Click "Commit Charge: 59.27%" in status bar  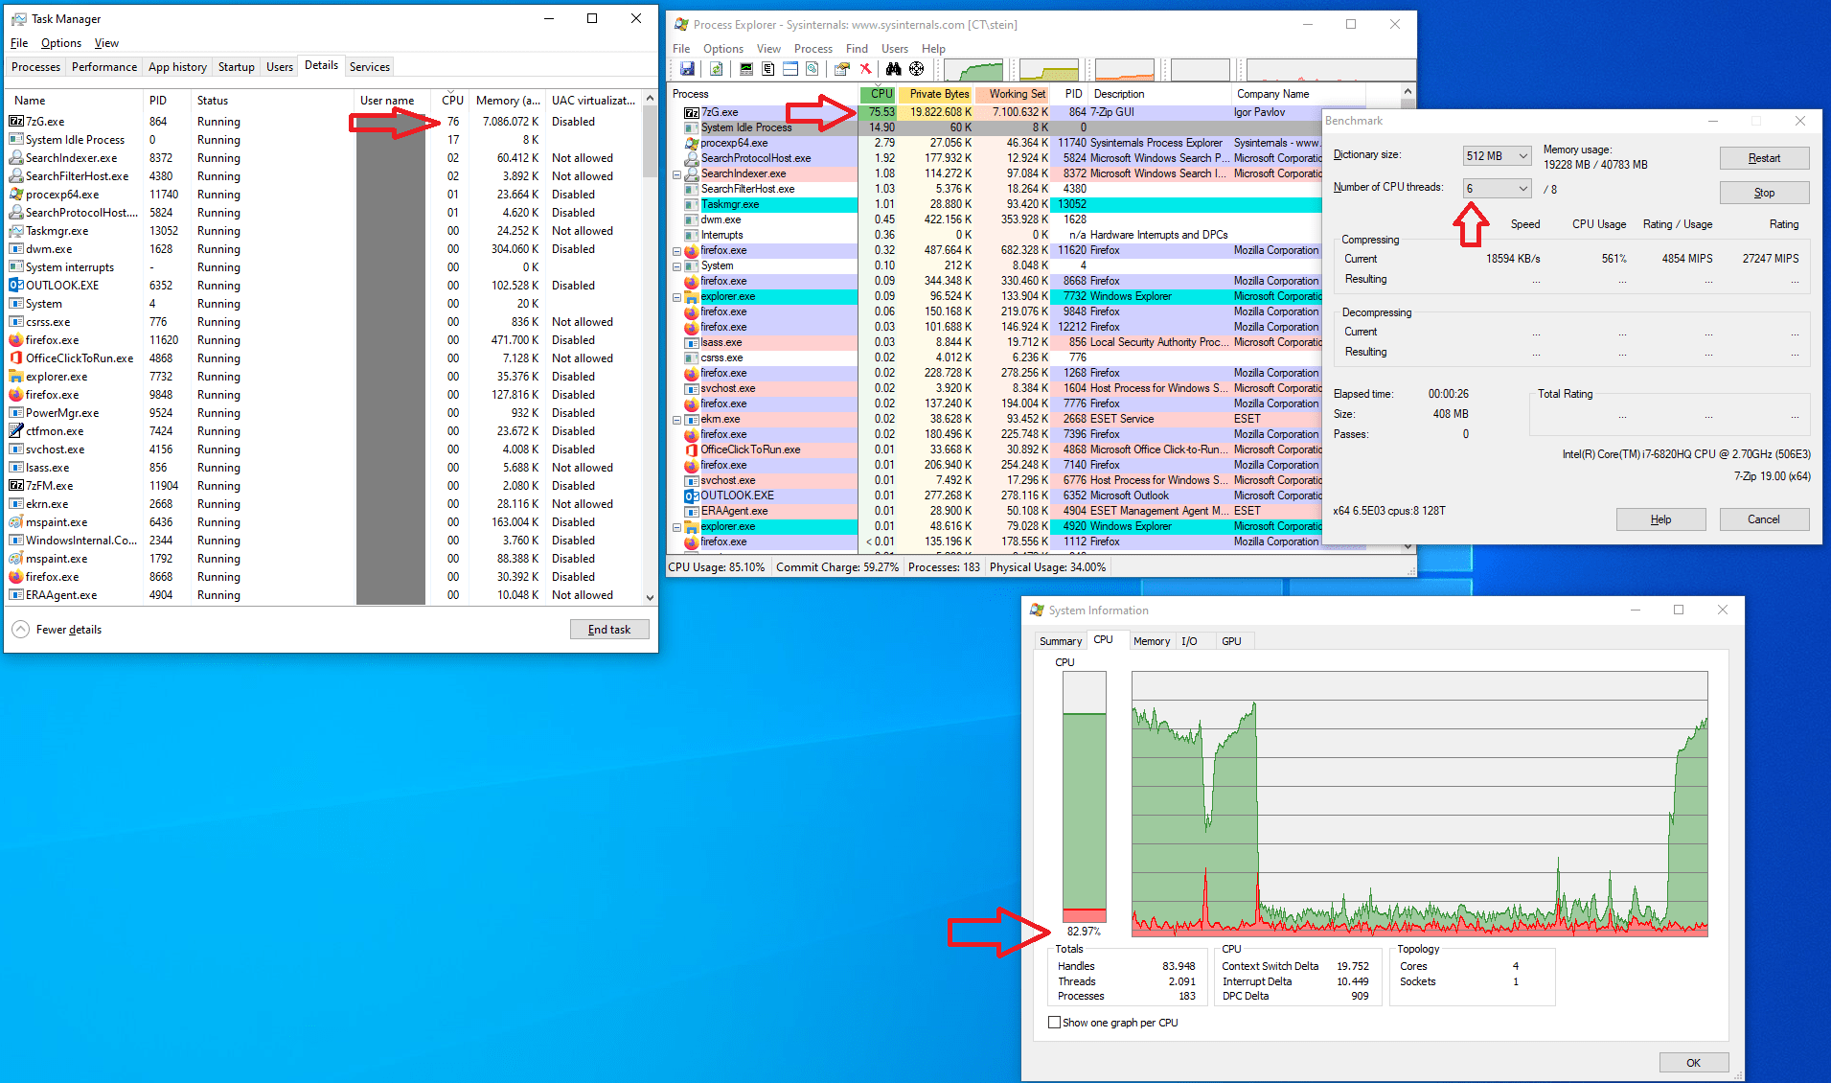click(x=837, y=567)
